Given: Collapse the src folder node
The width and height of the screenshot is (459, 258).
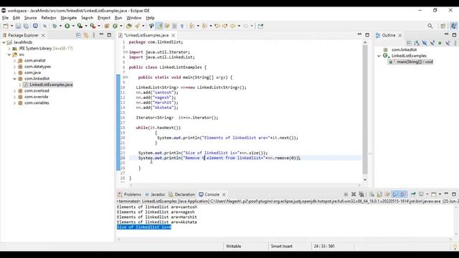Looking at the screenshot, I should tap(9, 54).
